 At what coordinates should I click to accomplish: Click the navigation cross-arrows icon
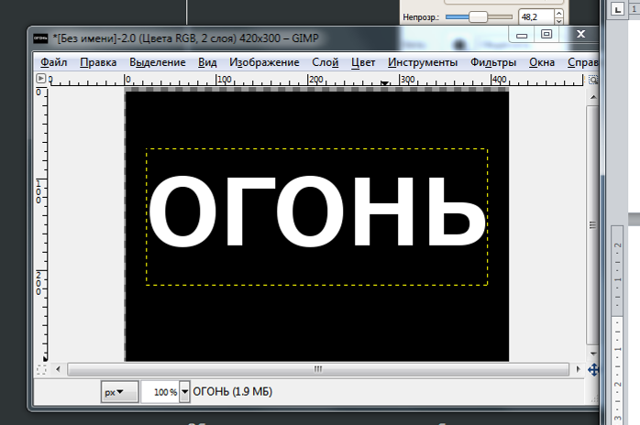coord(593,370)
